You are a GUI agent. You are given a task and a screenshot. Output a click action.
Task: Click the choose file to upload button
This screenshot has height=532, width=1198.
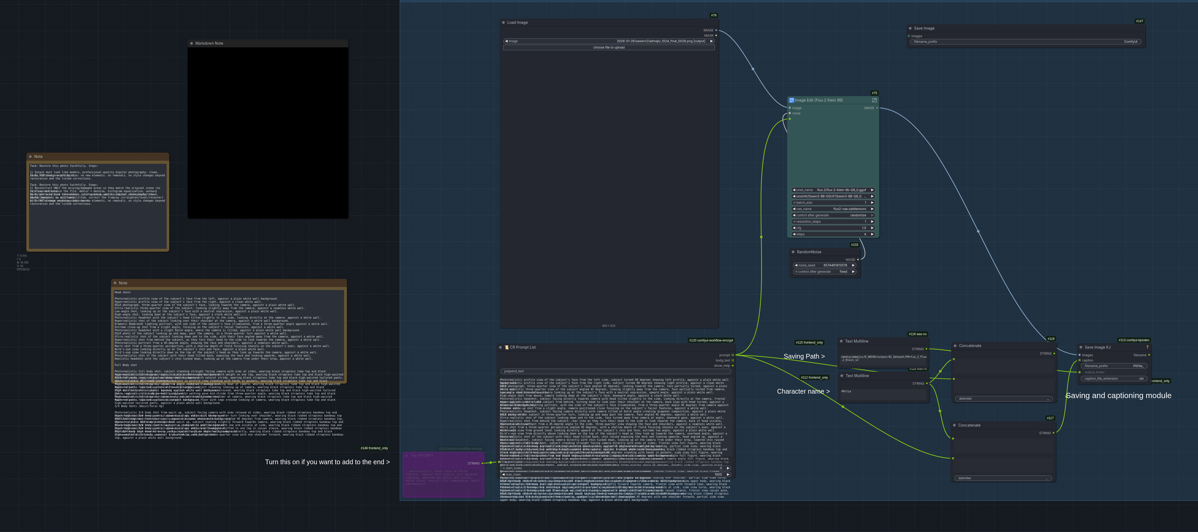pos(608,47)
